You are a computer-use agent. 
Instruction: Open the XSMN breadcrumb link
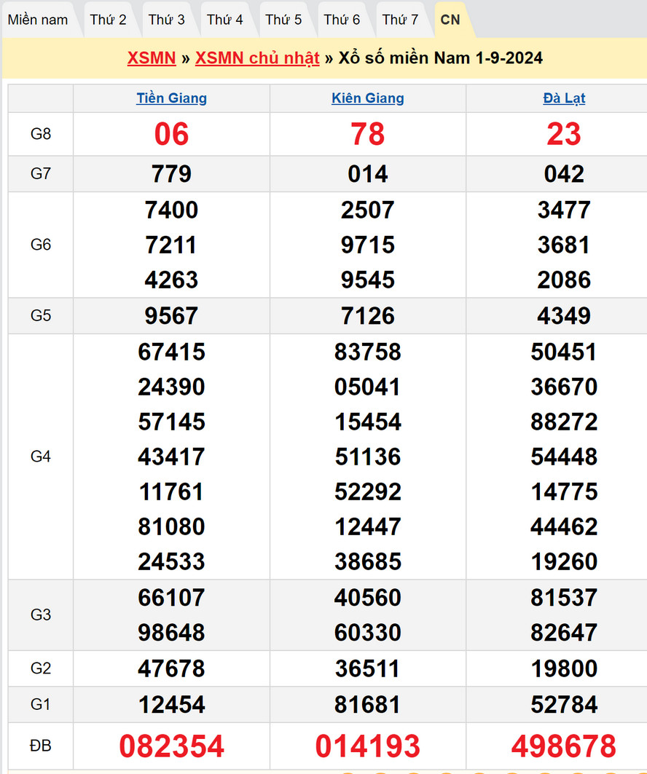[x=152, y=58]
